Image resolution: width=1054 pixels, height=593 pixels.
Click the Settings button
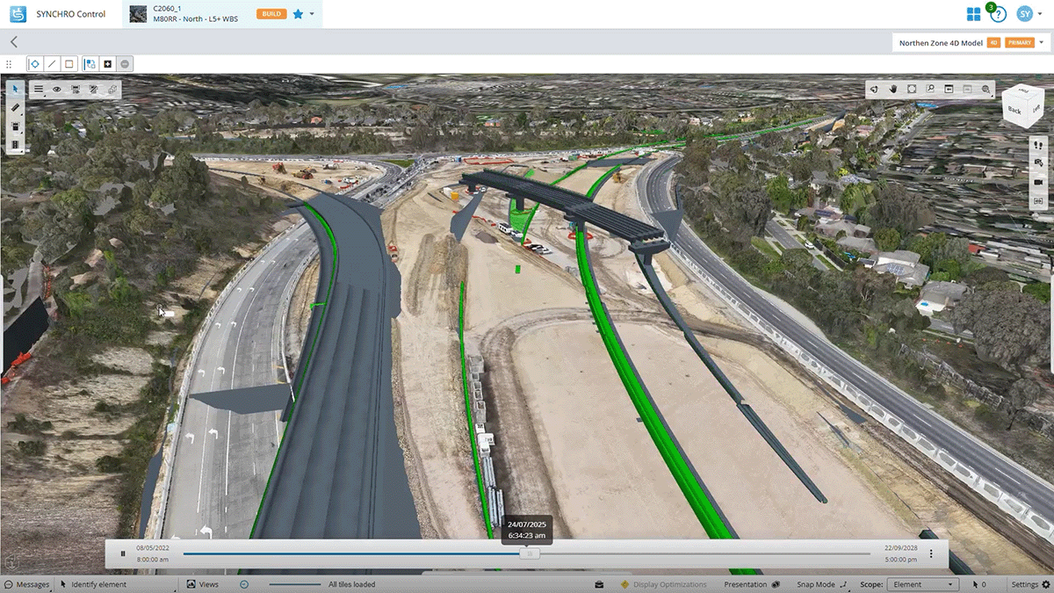click(x=1028, y=584)
